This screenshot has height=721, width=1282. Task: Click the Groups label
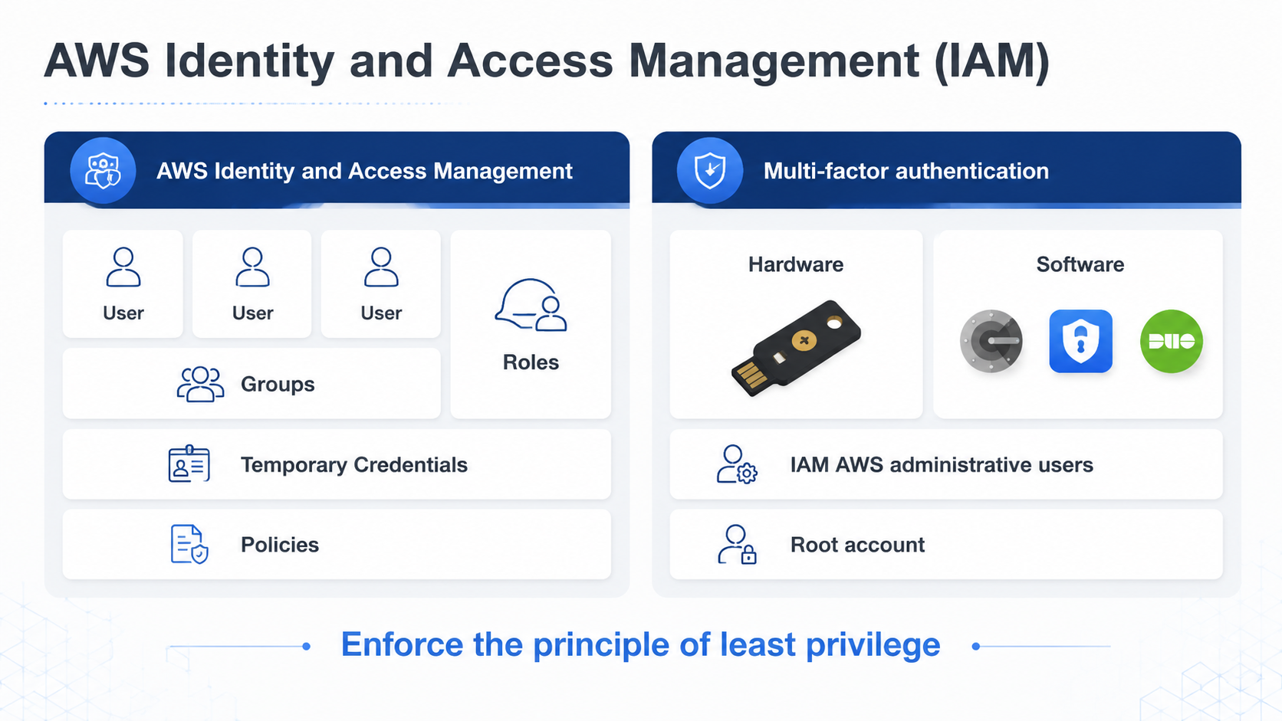[x=278, y=384]
